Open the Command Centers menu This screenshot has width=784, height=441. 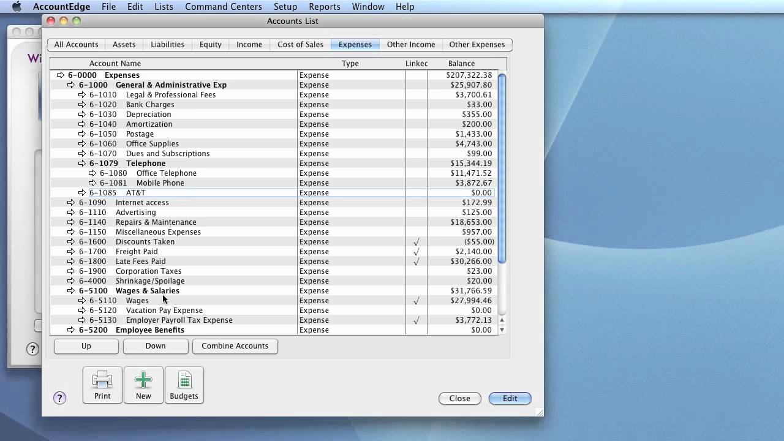click(224, 7)
